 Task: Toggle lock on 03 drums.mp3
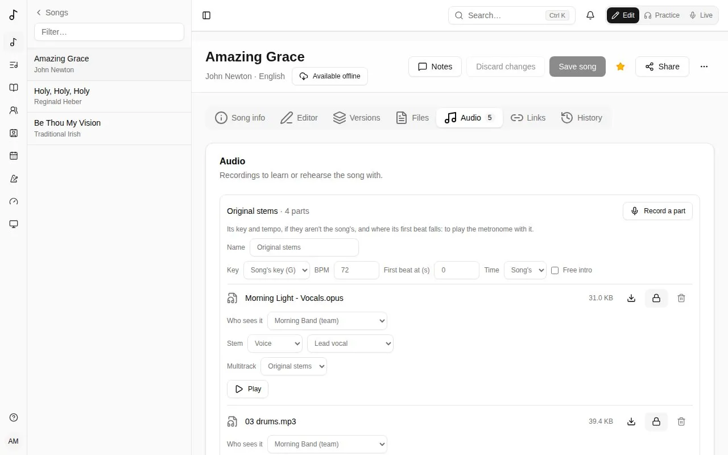(656, 421)
